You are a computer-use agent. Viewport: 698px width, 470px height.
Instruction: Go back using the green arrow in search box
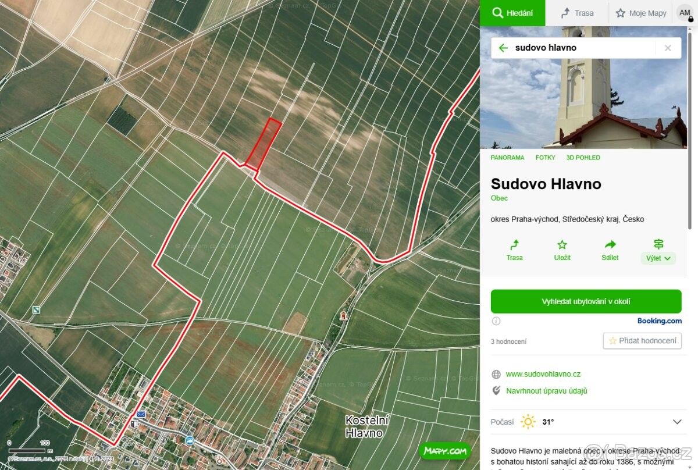click(x=503, y=48)
